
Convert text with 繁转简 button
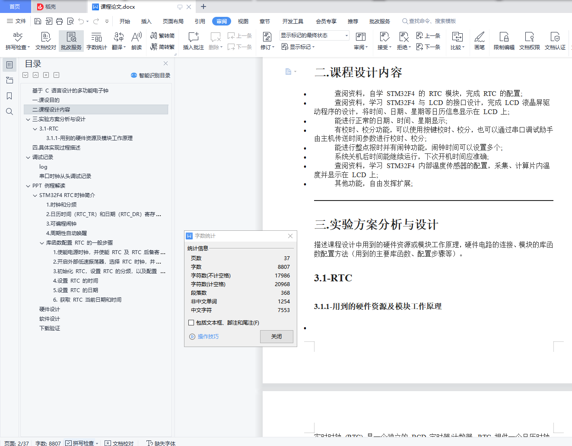point(162,36)
